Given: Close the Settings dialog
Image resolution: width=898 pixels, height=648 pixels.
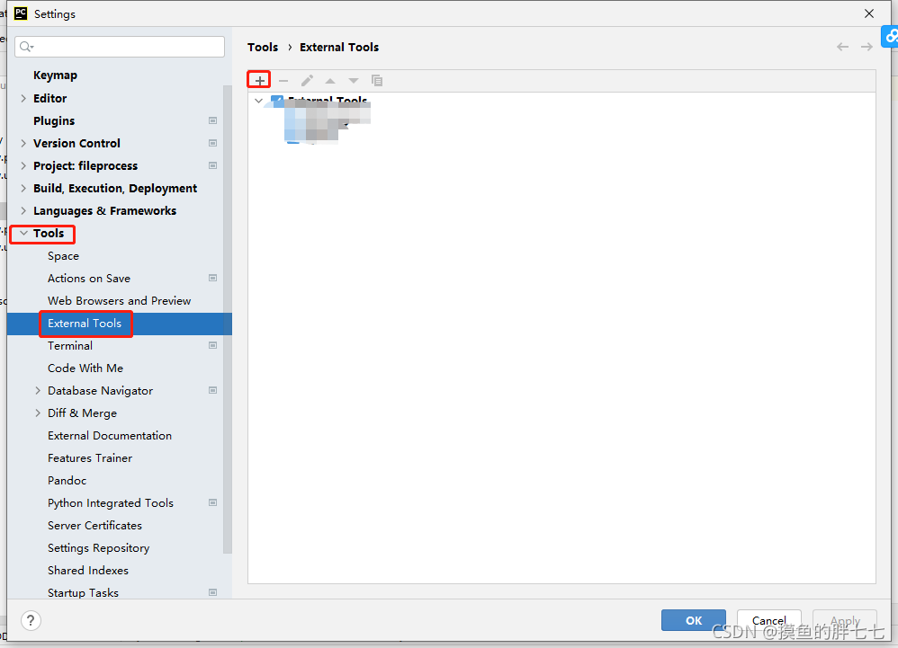Looking at the screenshot, I should click(x=869, y=13).
